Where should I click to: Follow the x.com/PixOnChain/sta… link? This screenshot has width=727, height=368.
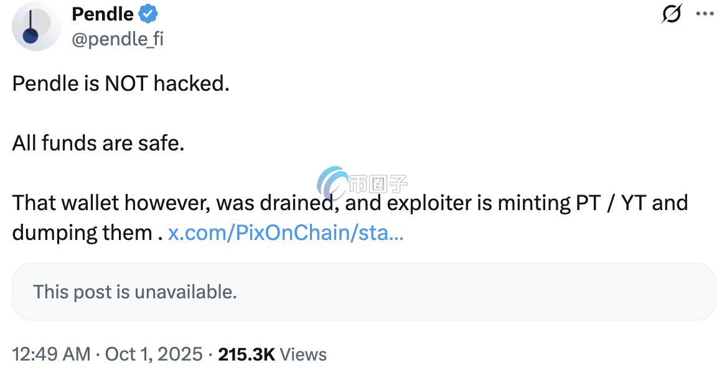(x=286, y=232)
